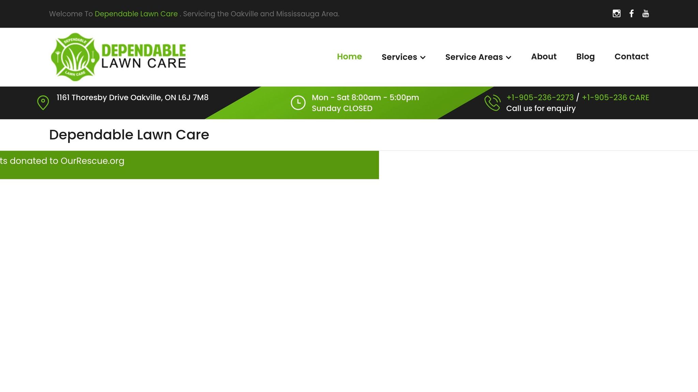Click the OurRescue.org donation banner
Viewport: 698px width, 392px height.
point(189,165)
